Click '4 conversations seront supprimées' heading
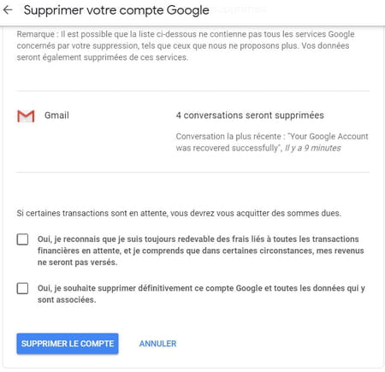Screen dimensions: 385x372 pos(250,115)
